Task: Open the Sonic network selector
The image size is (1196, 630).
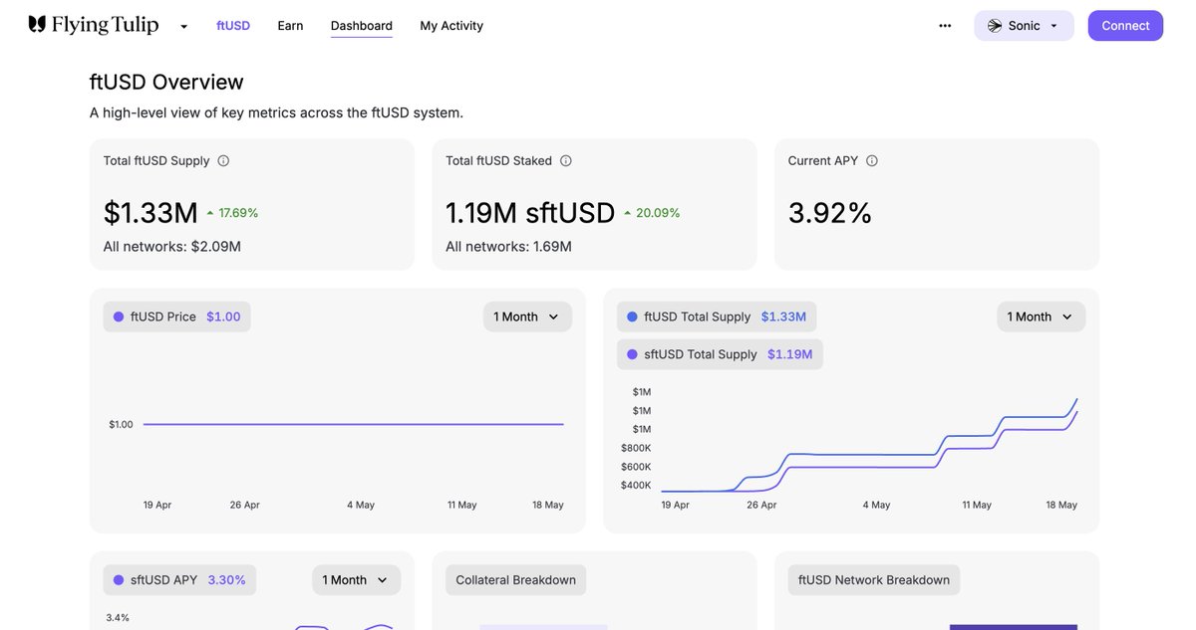Action: (1024, 26)
